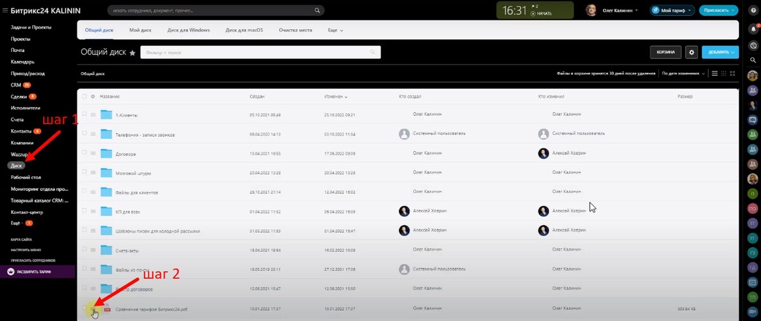Open row menu for Мозговой штурм folder
This screenshot has width=761, height=321.
pyautogui.click(x=93, y=172)
